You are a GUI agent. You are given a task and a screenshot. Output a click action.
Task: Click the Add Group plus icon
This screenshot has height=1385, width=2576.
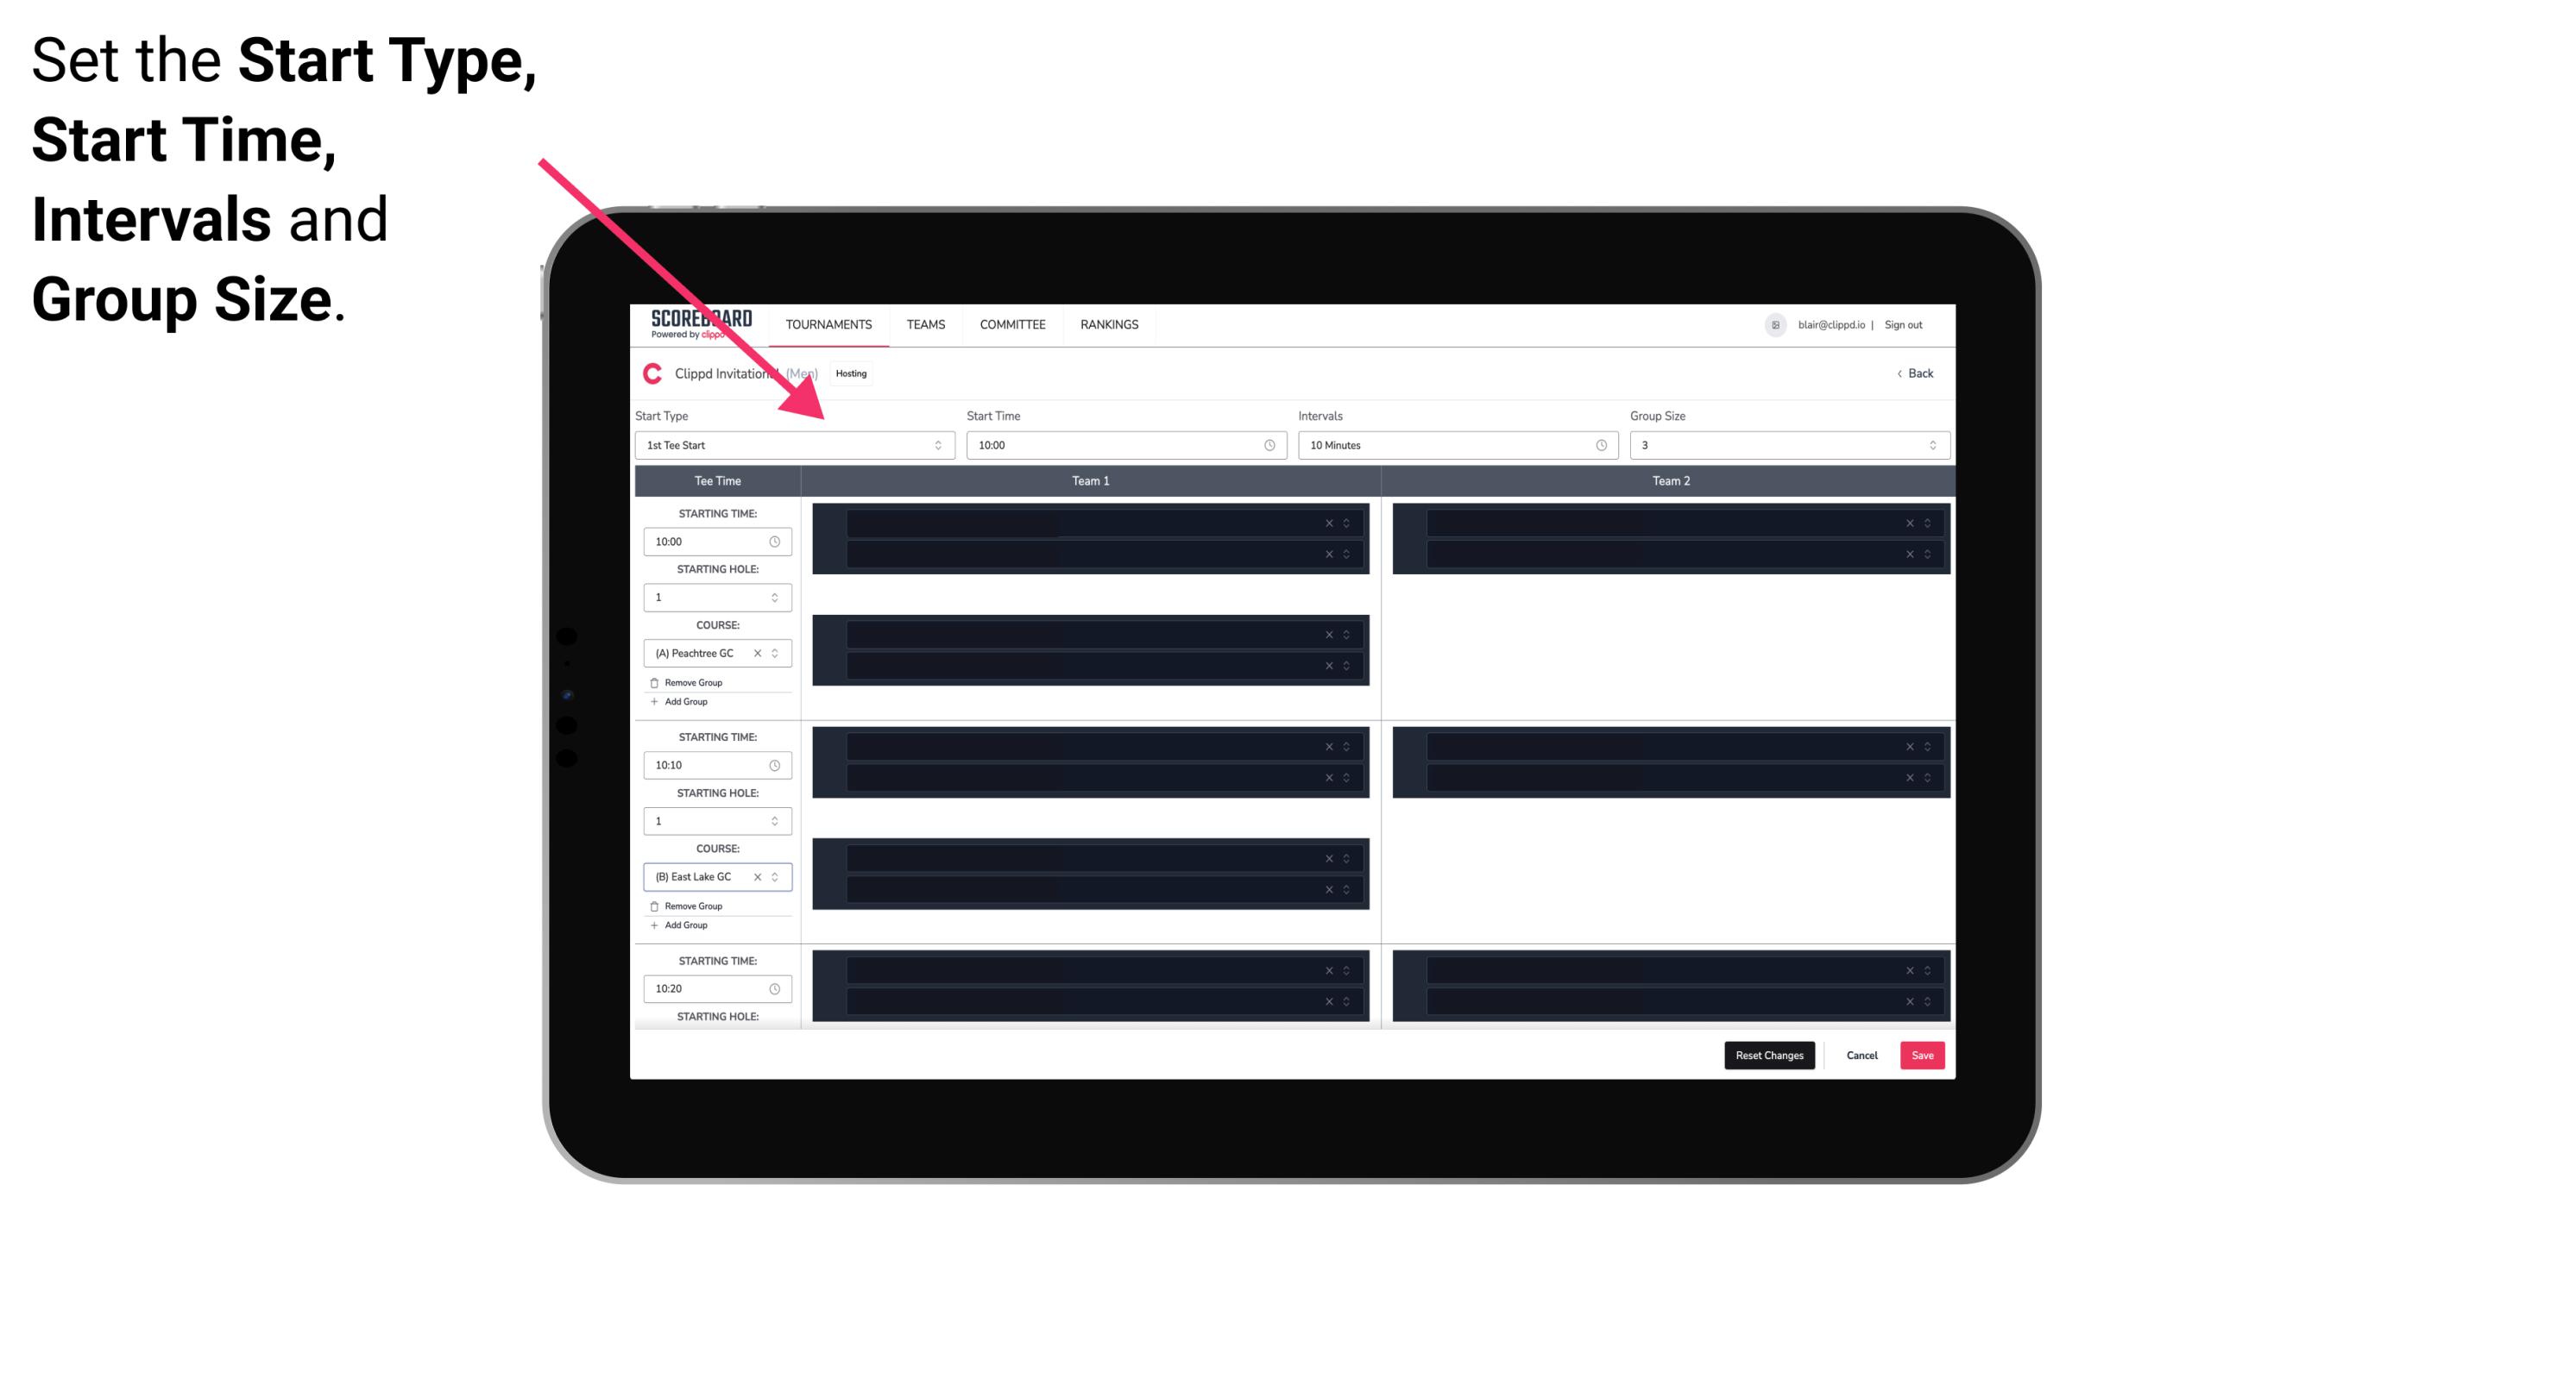(655, 703)
